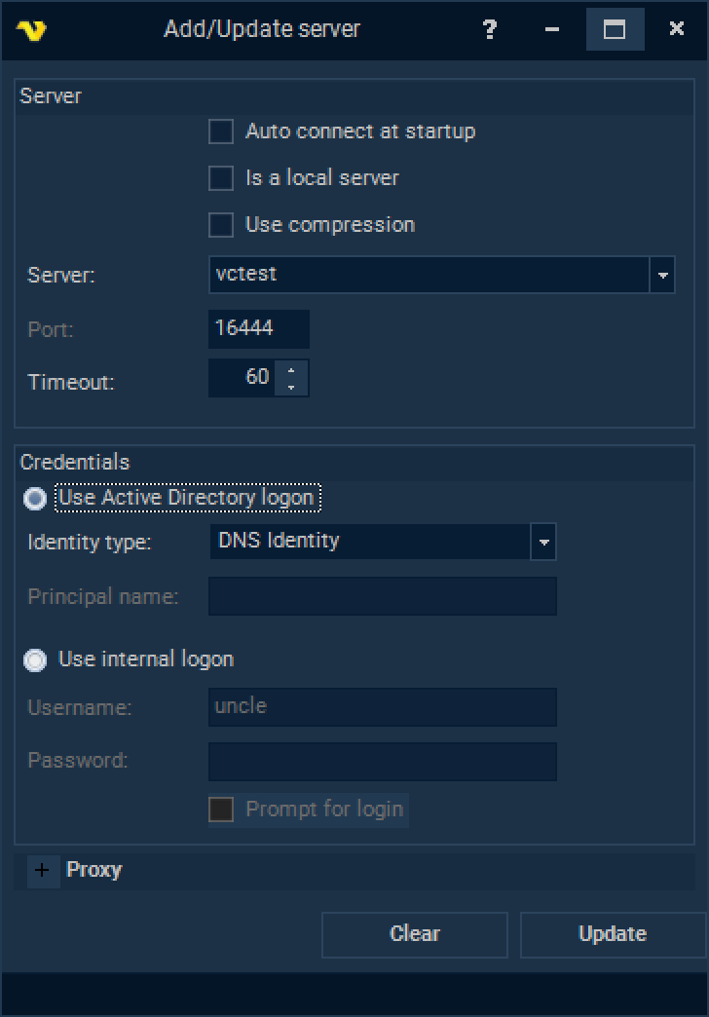This screenshot has height=1017, width=709.
Task: Select Use Active Directory logon
Action: pos(34,498)
